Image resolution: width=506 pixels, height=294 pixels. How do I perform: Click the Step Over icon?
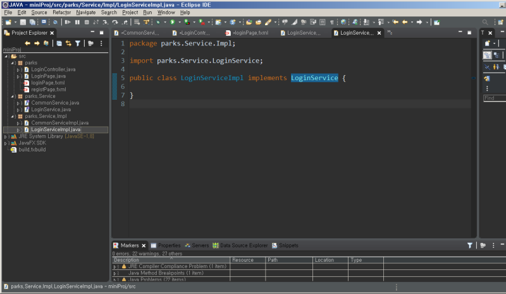click(115, 22)
